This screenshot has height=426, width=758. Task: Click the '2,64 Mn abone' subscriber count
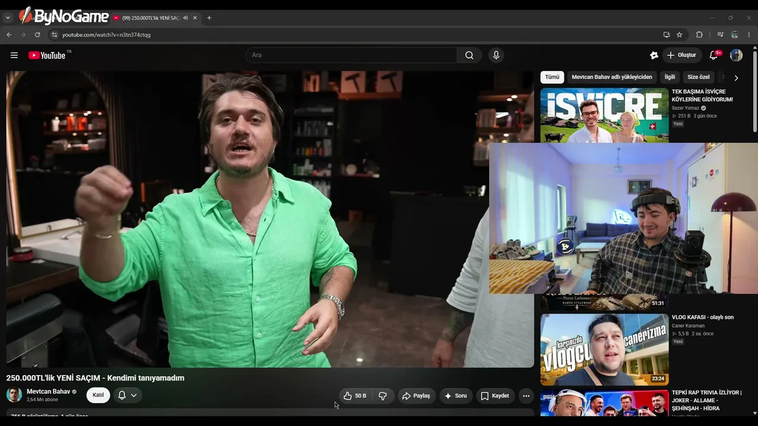click(x=43, y=400)
